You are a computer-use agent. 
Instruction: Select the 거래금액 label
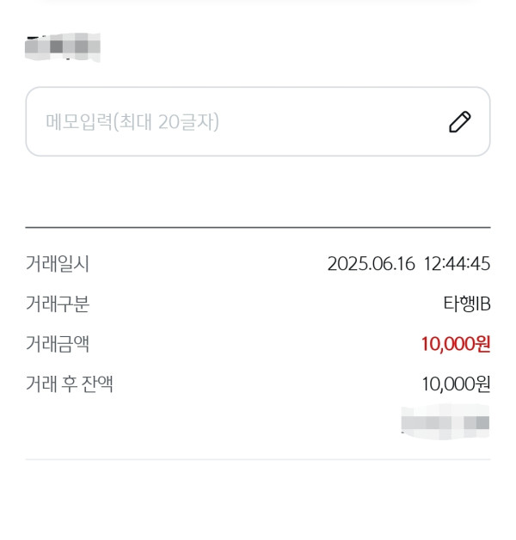click(58, 344)
